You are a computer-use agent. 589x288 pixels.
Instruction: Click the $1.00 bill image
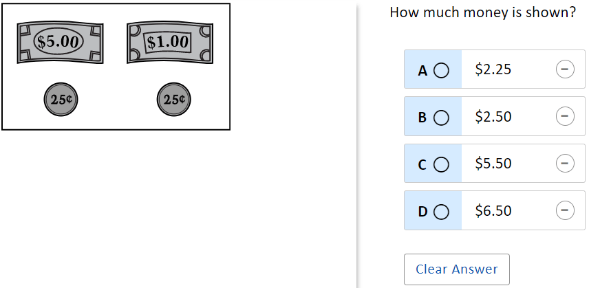pos(169,42)
